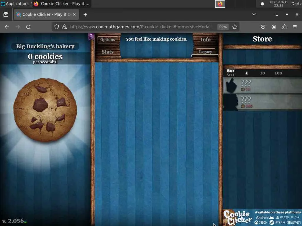The height and width of the screenshot is (226, 302).
Task: Open the list all tabs dropdown
Action: 254,15
